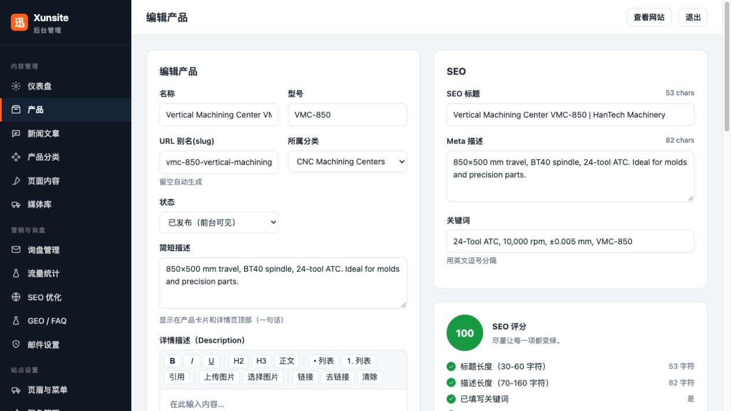731x411 pixels.
Task: Click the 退出 logout button
Action: tap(693, 17)
